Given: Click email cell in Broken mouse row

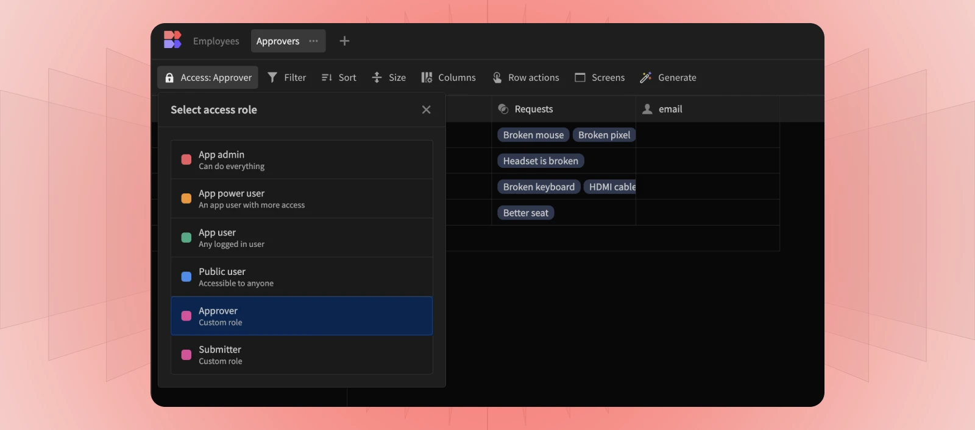Looking at the screenshot, I should pos(707,135).
